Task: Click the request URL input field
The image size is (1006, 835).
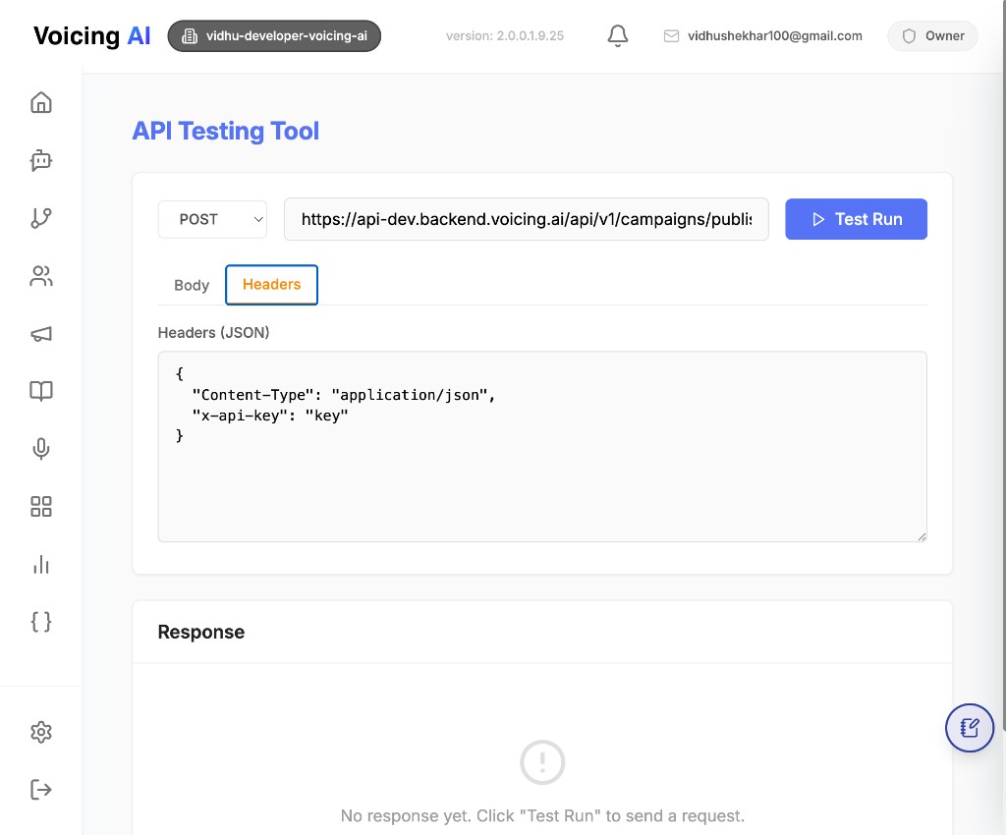Action: [x=527, y=219]
